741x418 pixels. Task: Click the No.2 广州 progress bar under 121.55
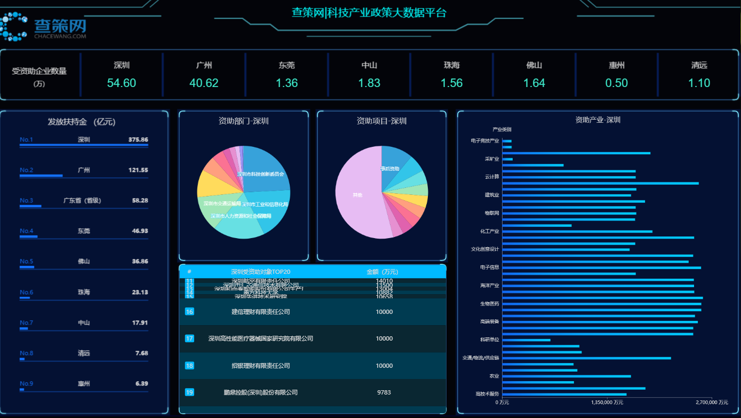pyautogui.click(x=41, y=175)
